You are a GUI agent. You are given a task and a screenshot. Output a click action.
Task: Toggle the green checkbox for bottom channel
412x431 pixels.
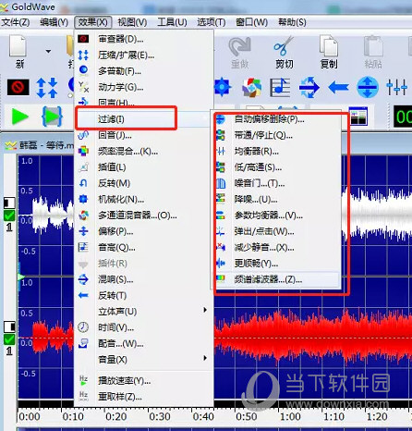pos(9,339)
